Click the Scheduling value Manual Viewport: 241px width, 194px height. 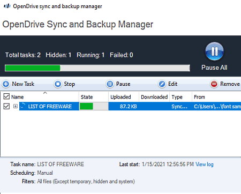coord(45,173)
